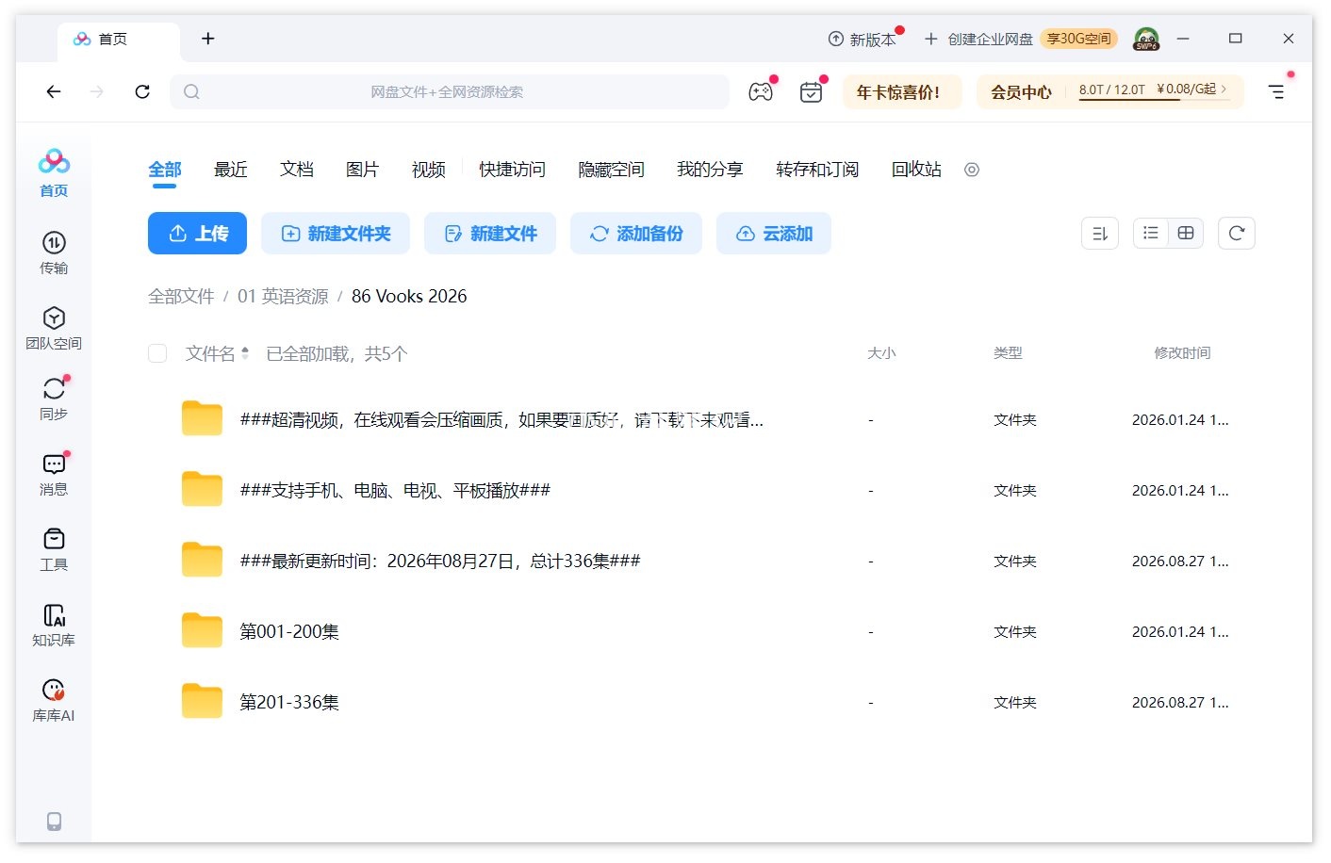
Task: Click the 年卡惊喜价! promo button
Action: [x=901, y=91]
